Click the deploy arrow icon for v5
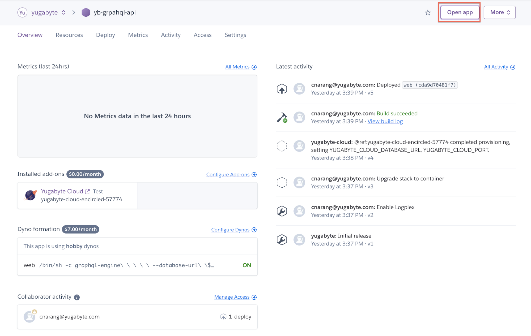This screenshot has width=531, height=336. 282,89
